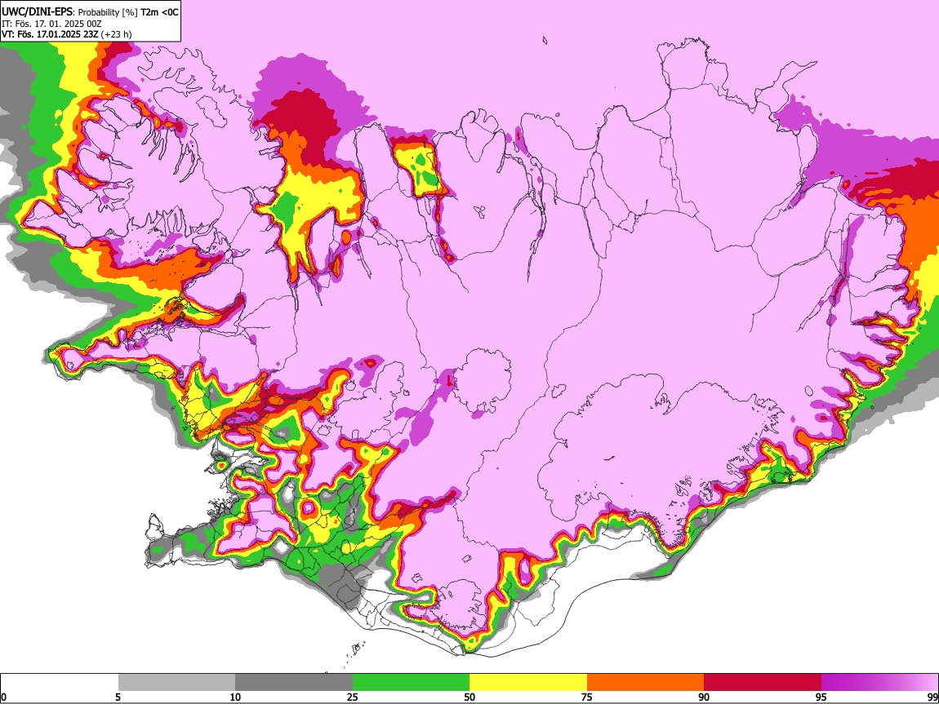Click the legend tick label '50'
Viewport: 939px width, 704px height.
coord(469,697)
